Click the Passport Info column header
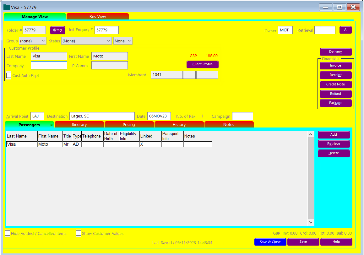 [172, 136]
